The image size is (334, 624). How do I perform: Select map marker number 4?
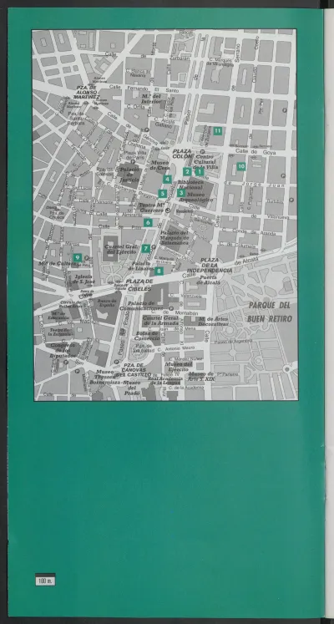click(x=167, y=179)
